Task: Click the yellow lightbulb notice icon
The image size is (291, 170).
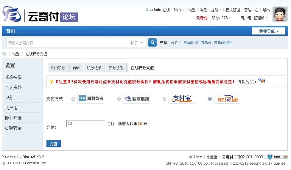Action: coord(52,82)
